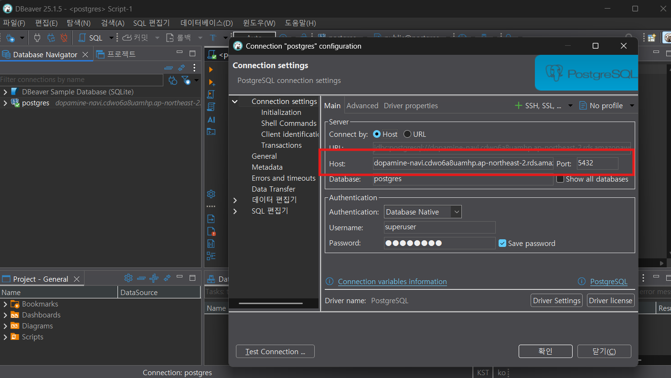
Task: Click the Show output panel icon with arrow
Action: (x=211, y=219)
